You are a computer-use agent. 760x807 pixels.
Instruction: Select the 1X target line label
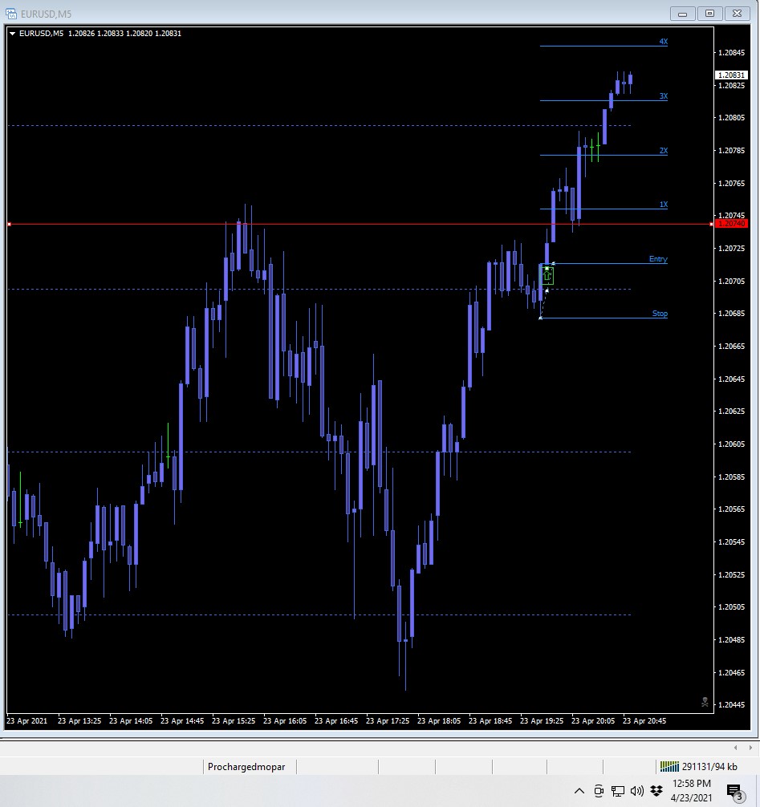pyautogui.click(x=664, y=205)
